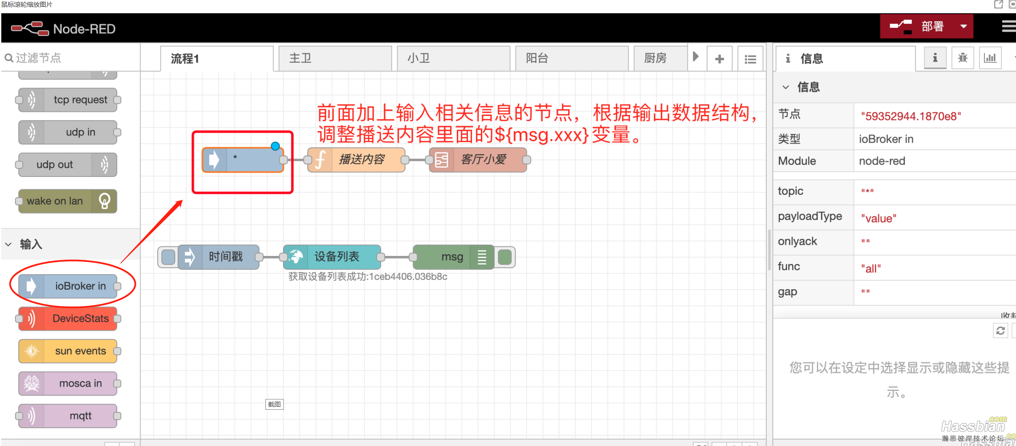Open the dashboard chart sidebar icon
Image resolution: width=1016 pixels, height=446 pixels.
point(990,58)
